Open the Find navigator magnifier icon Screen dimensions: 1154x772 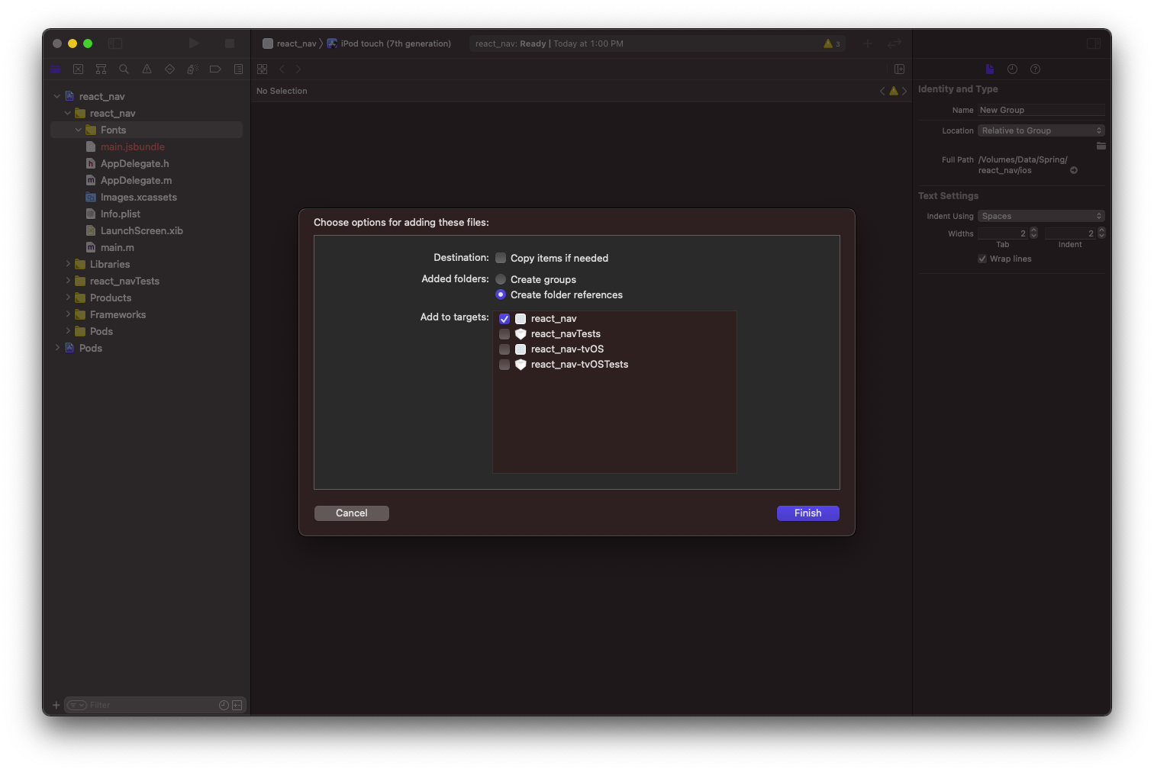[x=124, y=69]
